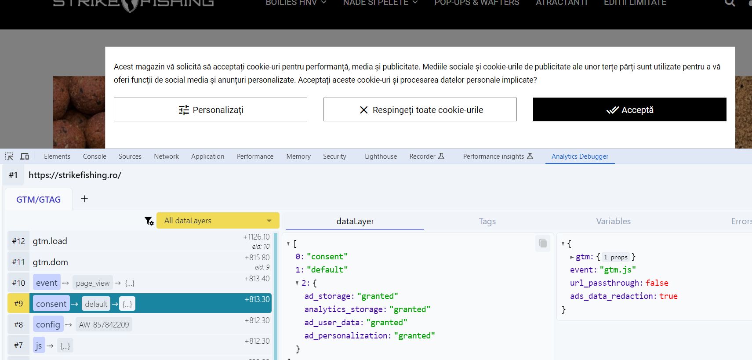Open the Network tab in DevTools
Viewport: 752px width, 360px height.
click(166, 156)
